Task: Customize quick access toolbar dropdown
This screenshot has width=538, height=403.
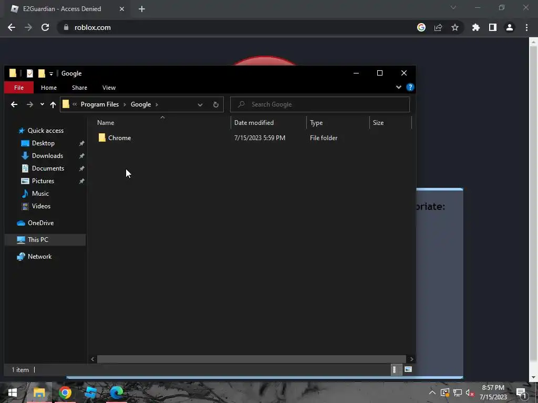Action: tap(51, 73)
